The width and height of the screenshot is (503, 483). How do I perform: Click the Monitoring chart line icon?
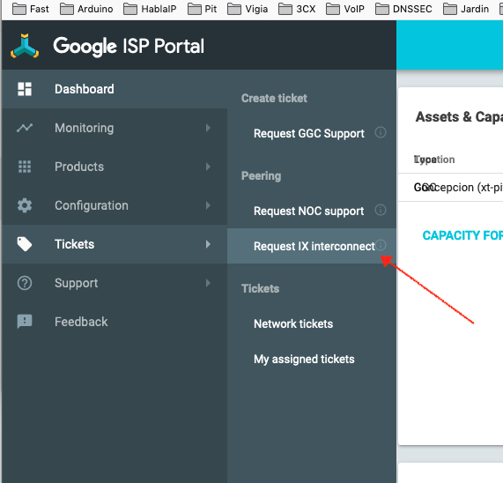25,128
